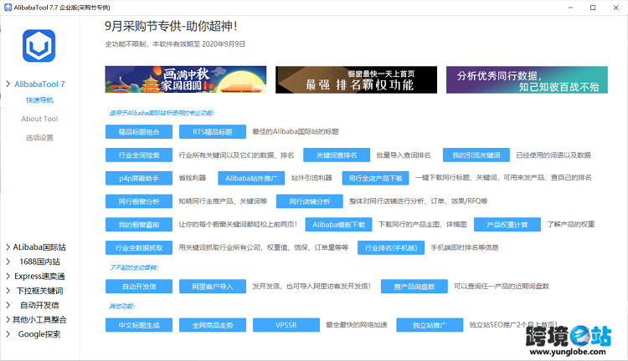
Task: Launch 精品标题组合 tool
Action: tap(139, 131)
